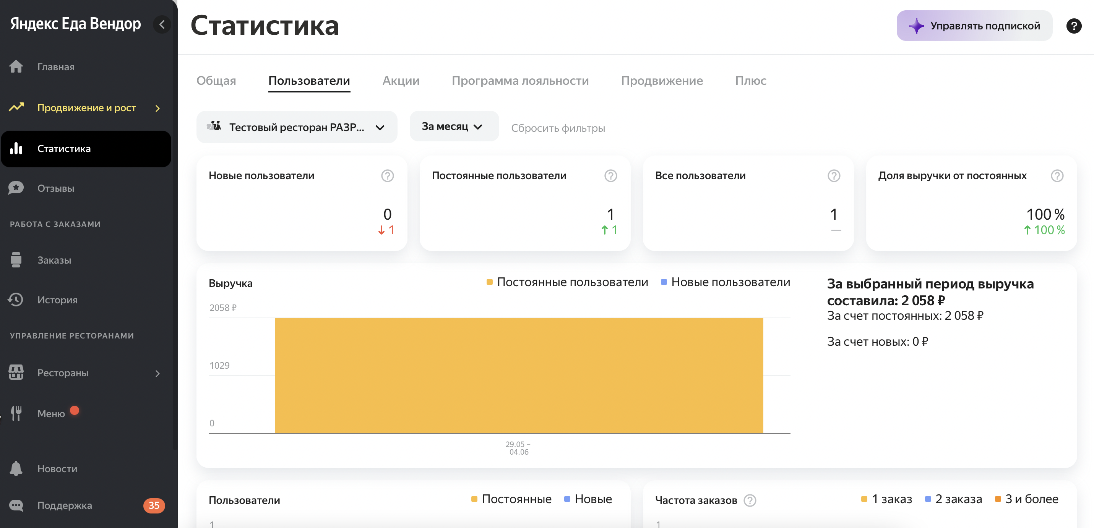Click the yellow revenue bar in Выручка chart
1094x528 pixels.
pyautogui.click(x=519, y=375)
